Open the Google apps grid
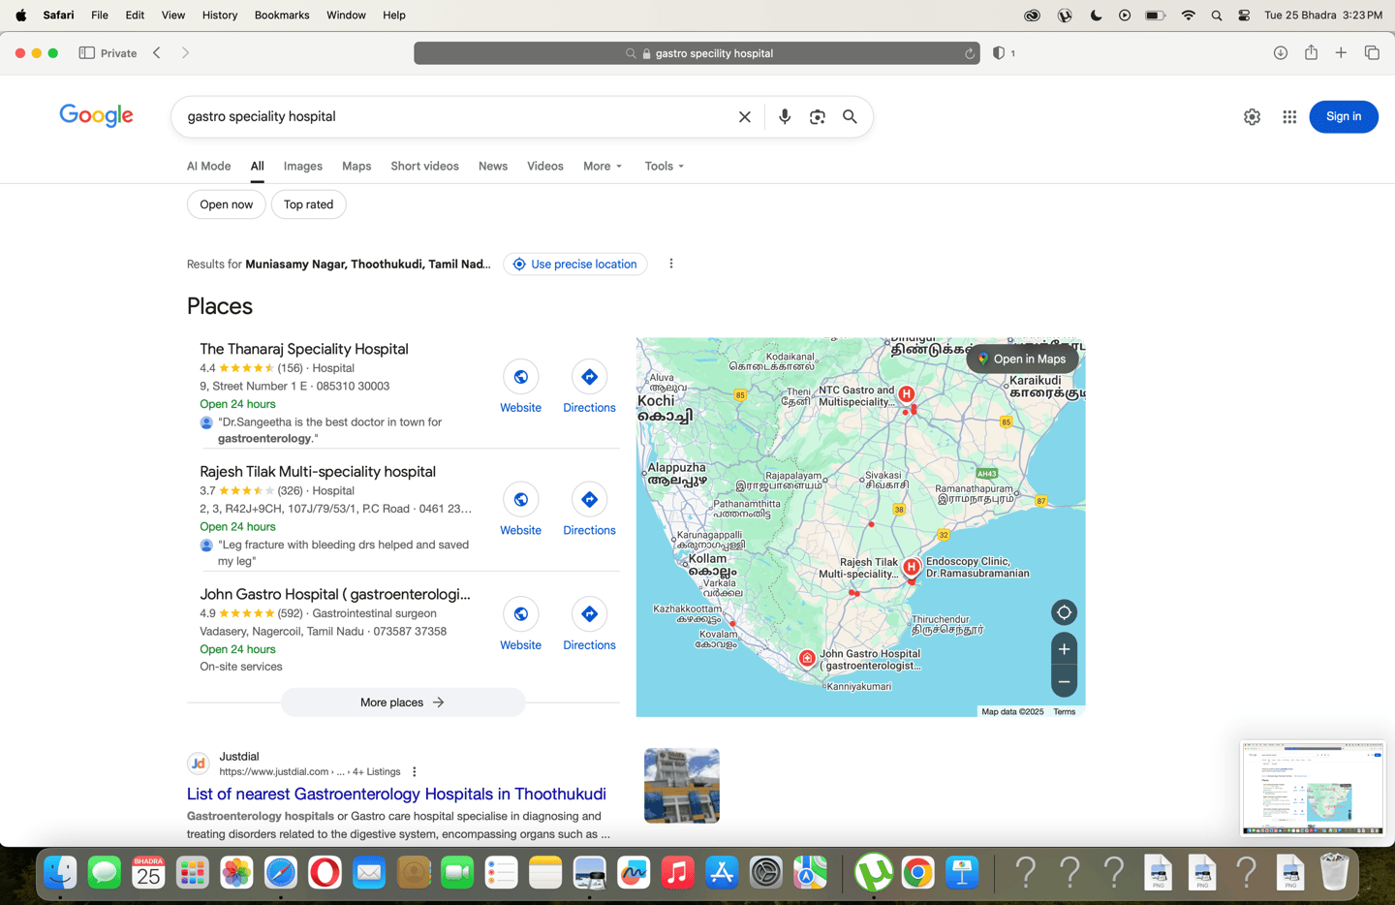 click(1289, 116)
